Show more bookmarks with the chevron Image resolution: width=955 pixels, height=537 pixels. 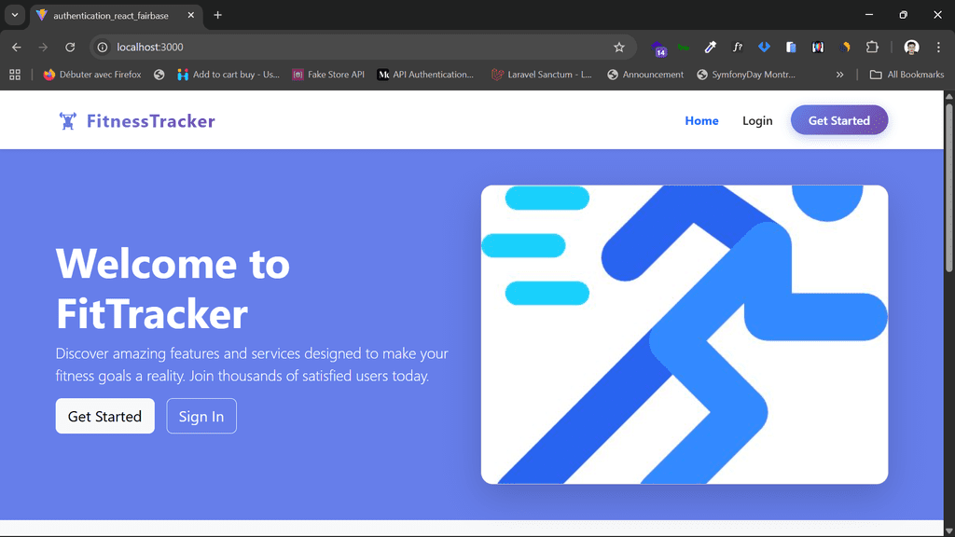point(839,75)
